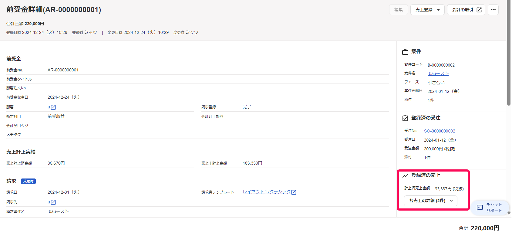Click external icon after レイアウト1/クラシック
512x239 pixels.
tap(294, 192)
